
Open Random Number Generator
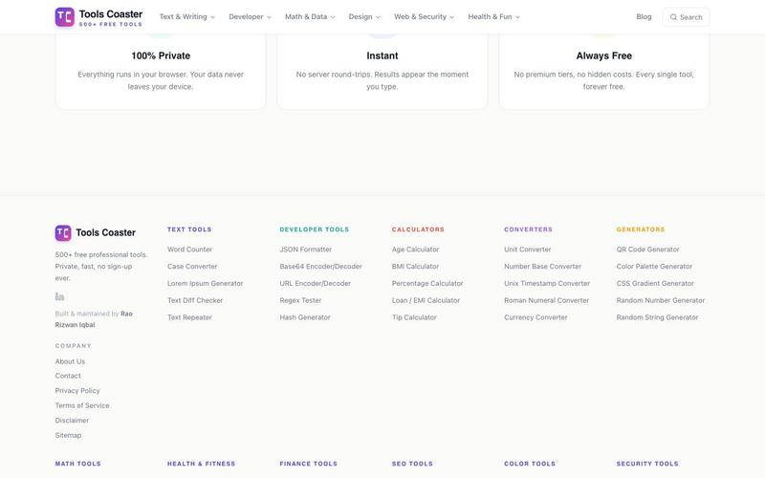click(x=661, y=300)
